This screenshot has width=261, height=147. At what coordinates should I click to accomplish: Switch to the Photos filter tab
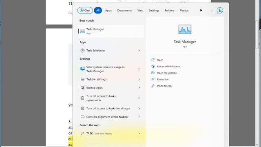(x=184, y=10)
